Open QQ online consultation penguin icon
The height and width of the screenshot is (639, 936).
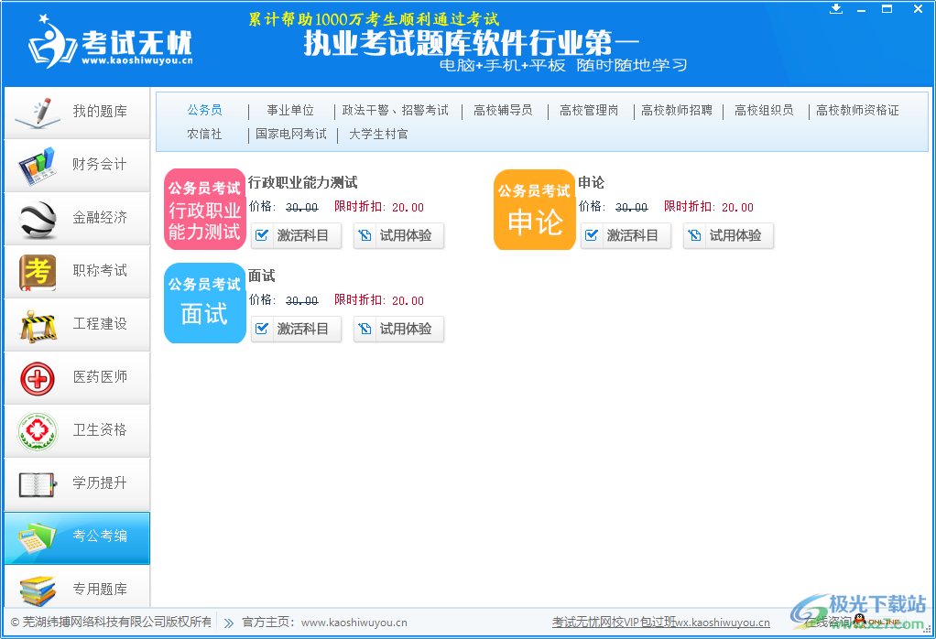(859, 619)
